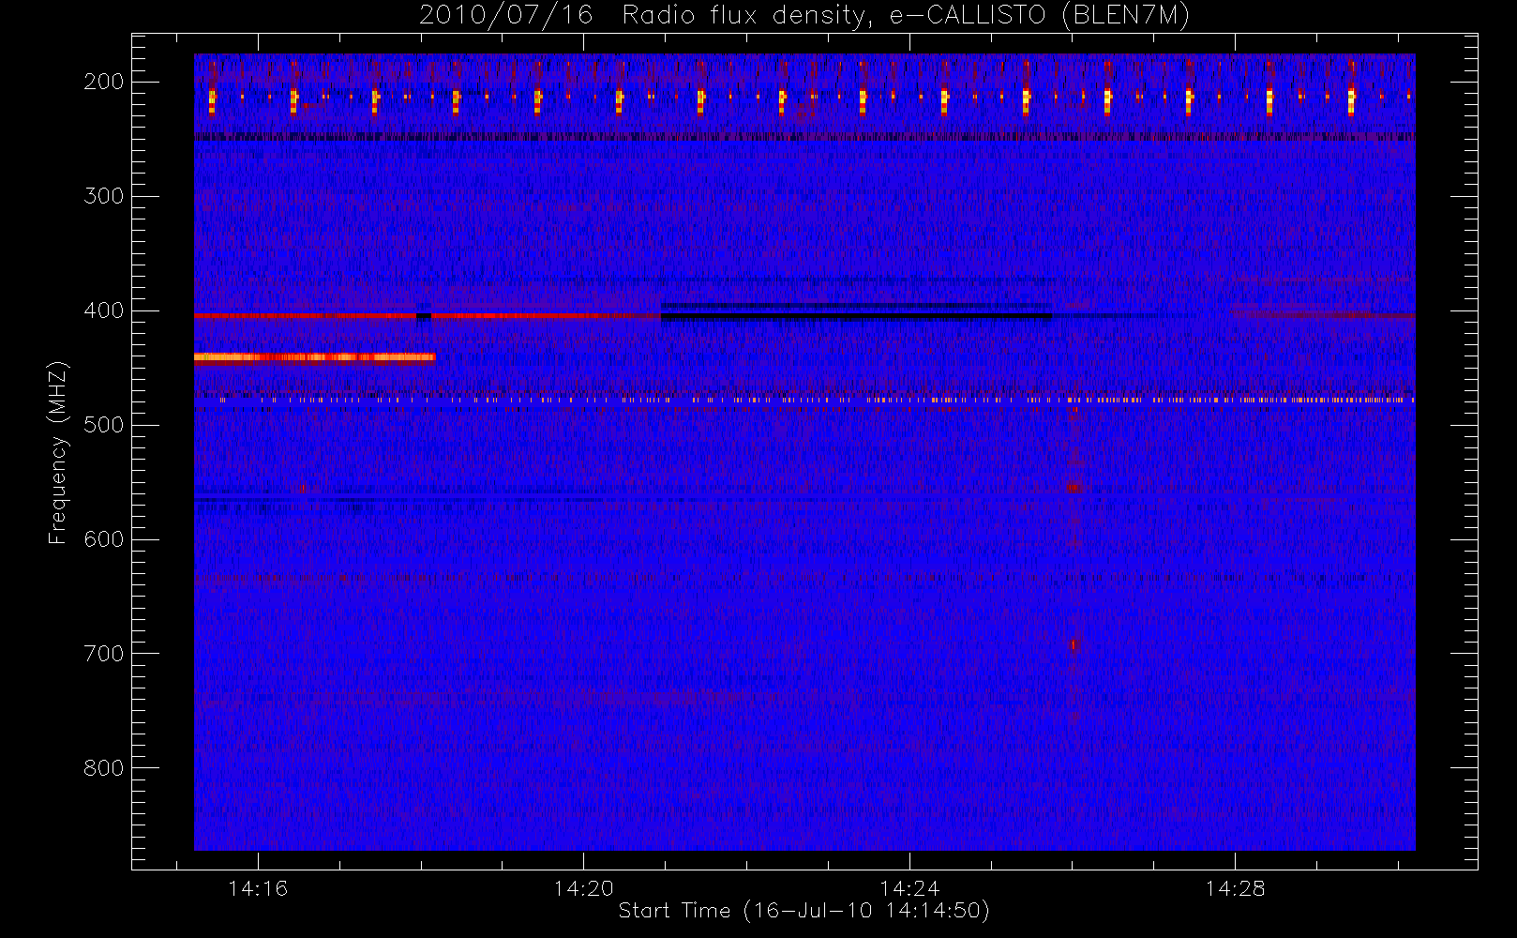Click the 14:16 time tick label
The image size is (1517, 938).
pos(258,888)
